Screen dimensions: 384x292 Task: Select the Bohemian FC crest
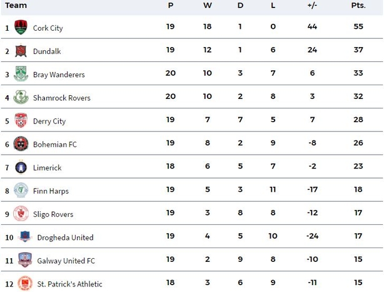coord(21,143)
